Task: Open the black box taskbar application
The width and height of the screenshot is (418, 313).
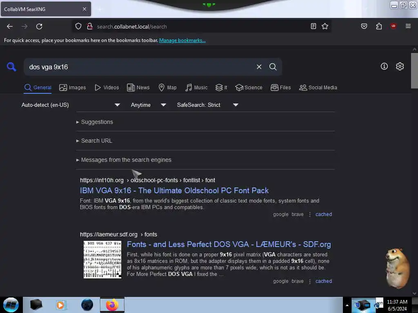Action: click(36, 305)
